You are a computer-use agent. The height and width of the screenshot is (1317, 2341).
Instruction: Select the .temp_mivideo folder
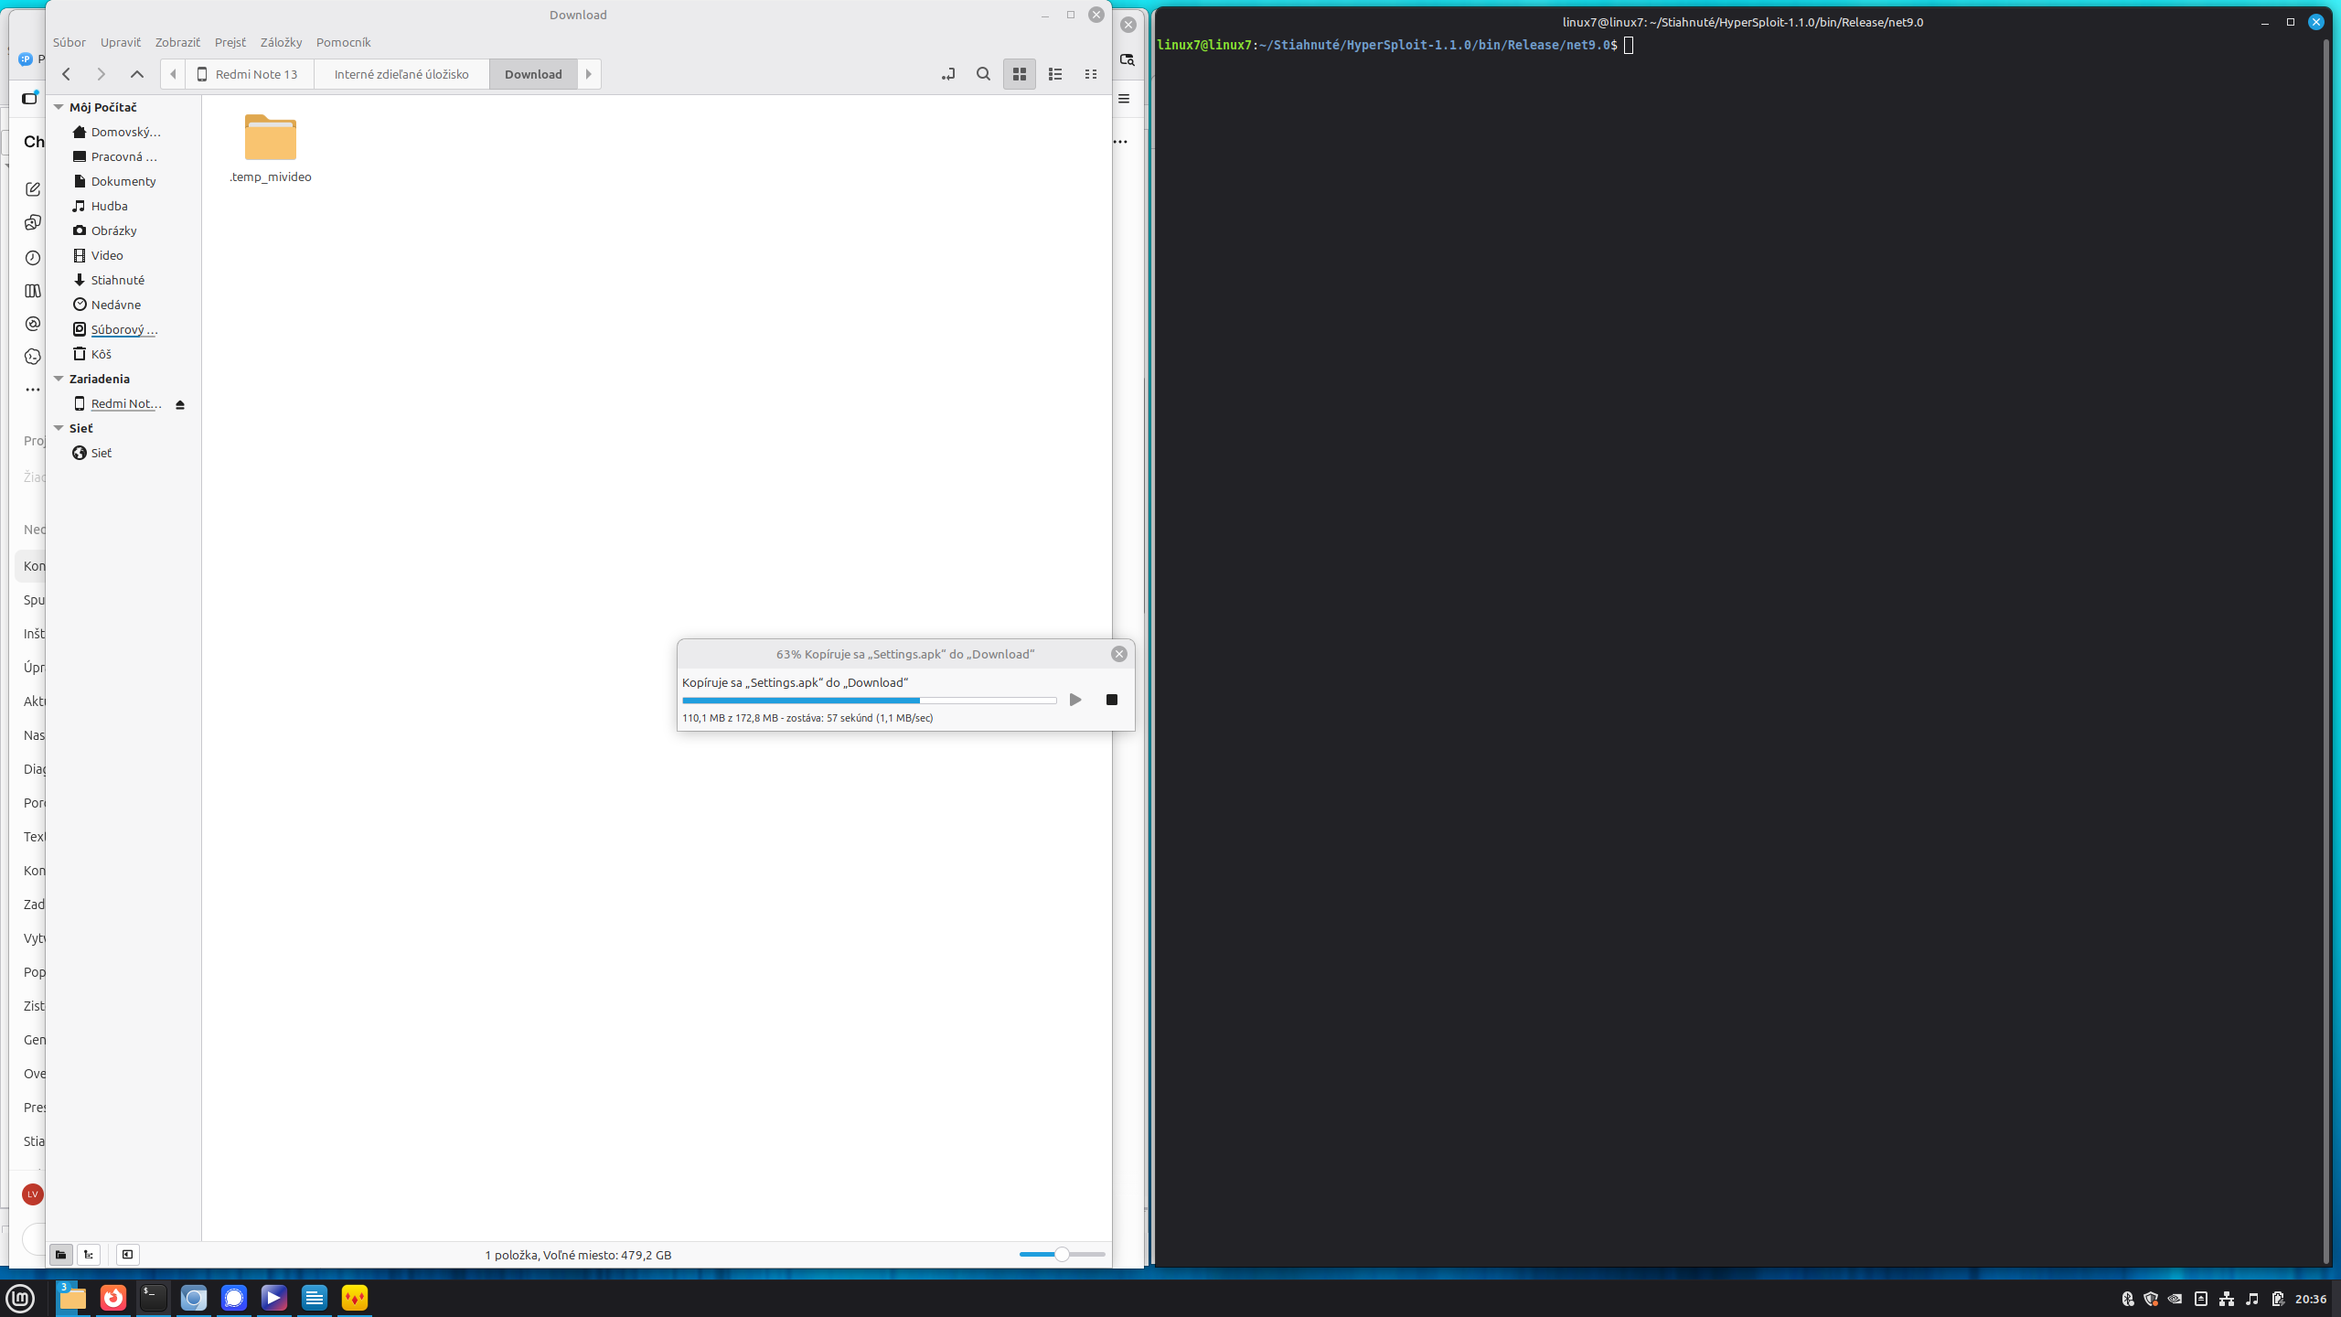pos(270,149)
